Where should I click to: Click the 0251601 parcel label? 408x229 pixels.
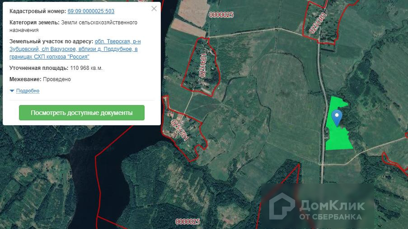pyautogui.click(x=203, y=65)
